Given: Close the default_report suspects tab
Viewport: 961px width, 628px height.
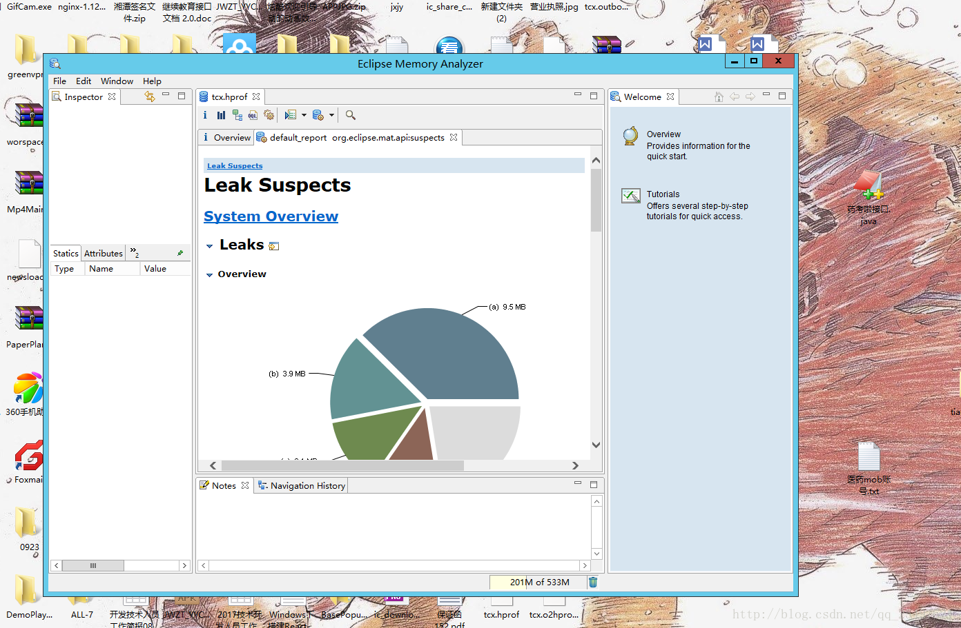Looking at the screenshot, I should point(454,137).
